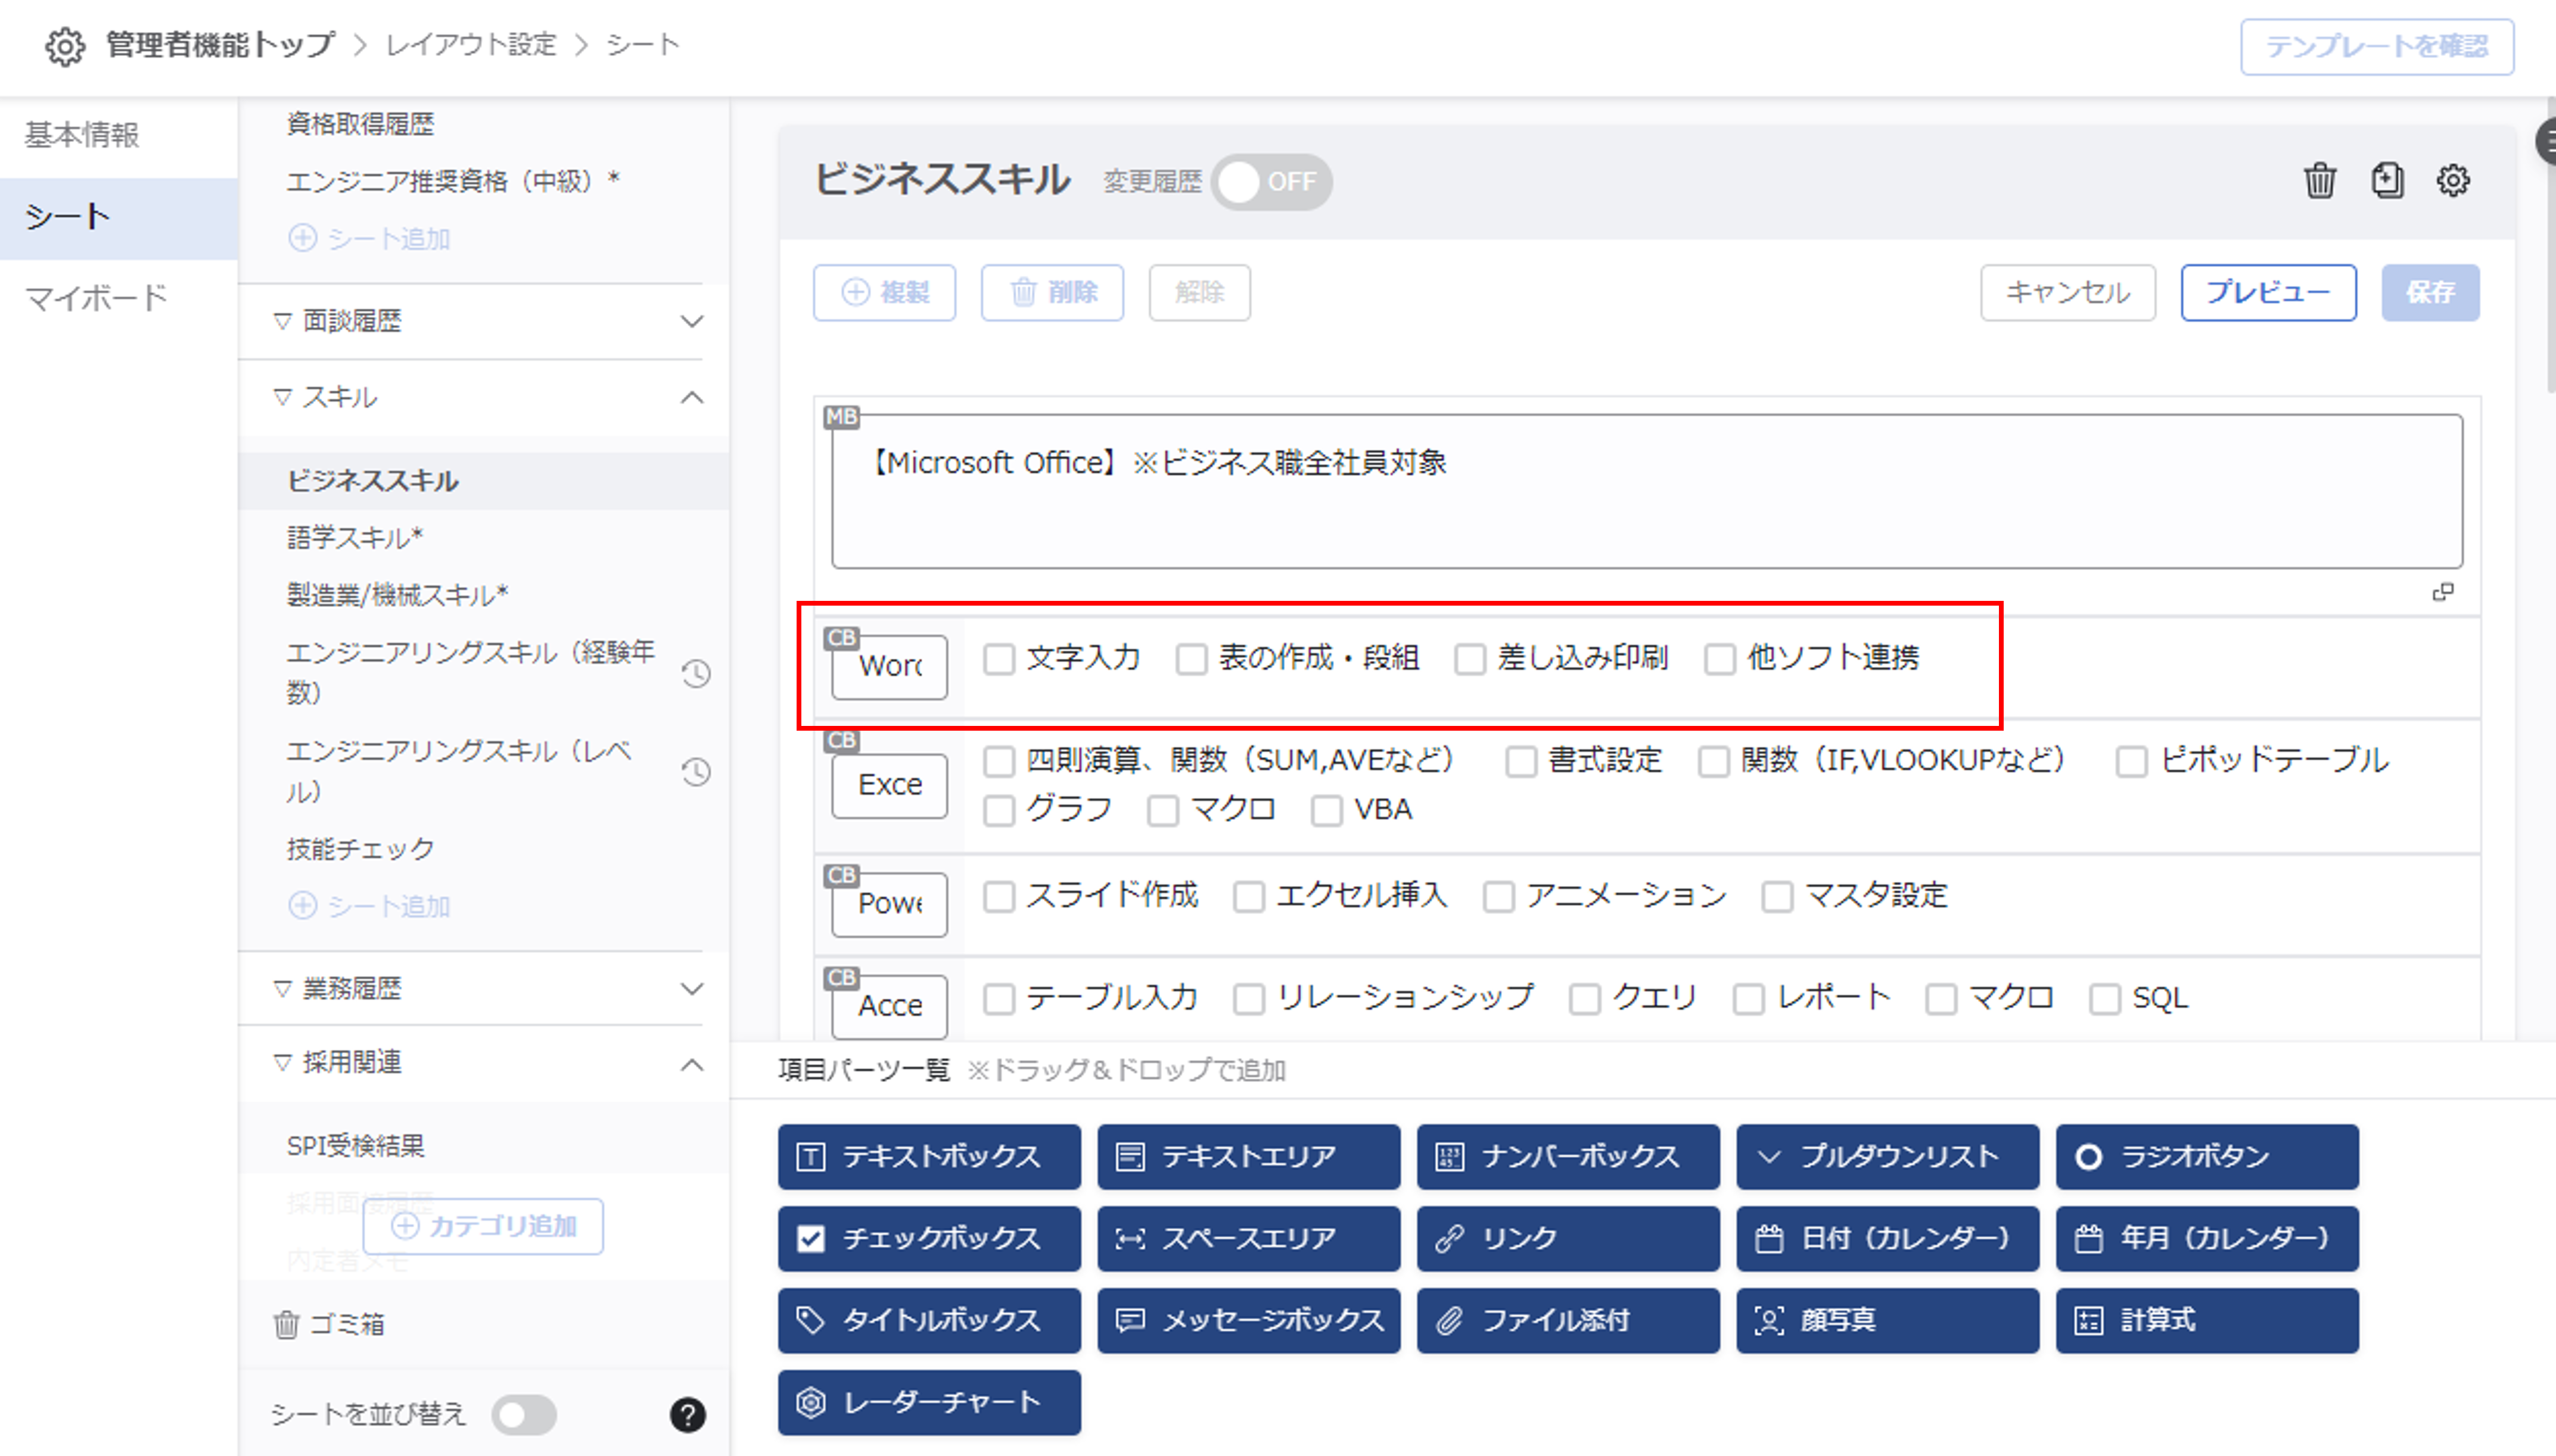Select the レーダーチャート part
This screenshot has width=2556, height=1456.
point(928,1402)
